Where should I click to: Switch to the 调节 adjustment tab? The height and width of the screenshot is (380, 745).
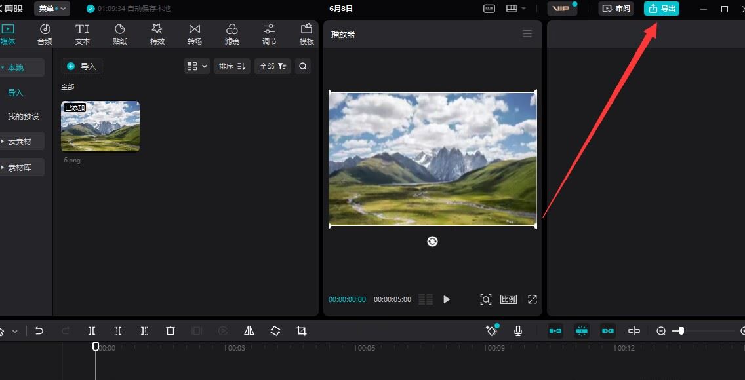coord(270,34)
